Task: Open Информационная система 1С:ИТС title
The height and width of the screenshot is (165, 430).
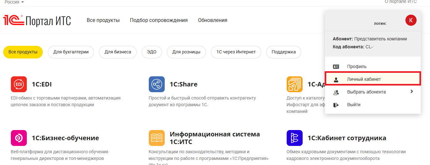Action: pos(215,138)
